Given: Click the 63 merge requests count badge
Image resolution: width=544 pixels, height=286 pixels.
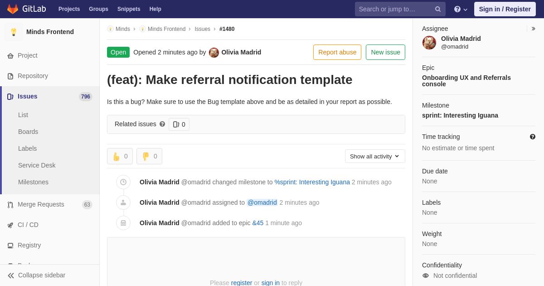Looking at the screenshot, I should coord(87,205).
